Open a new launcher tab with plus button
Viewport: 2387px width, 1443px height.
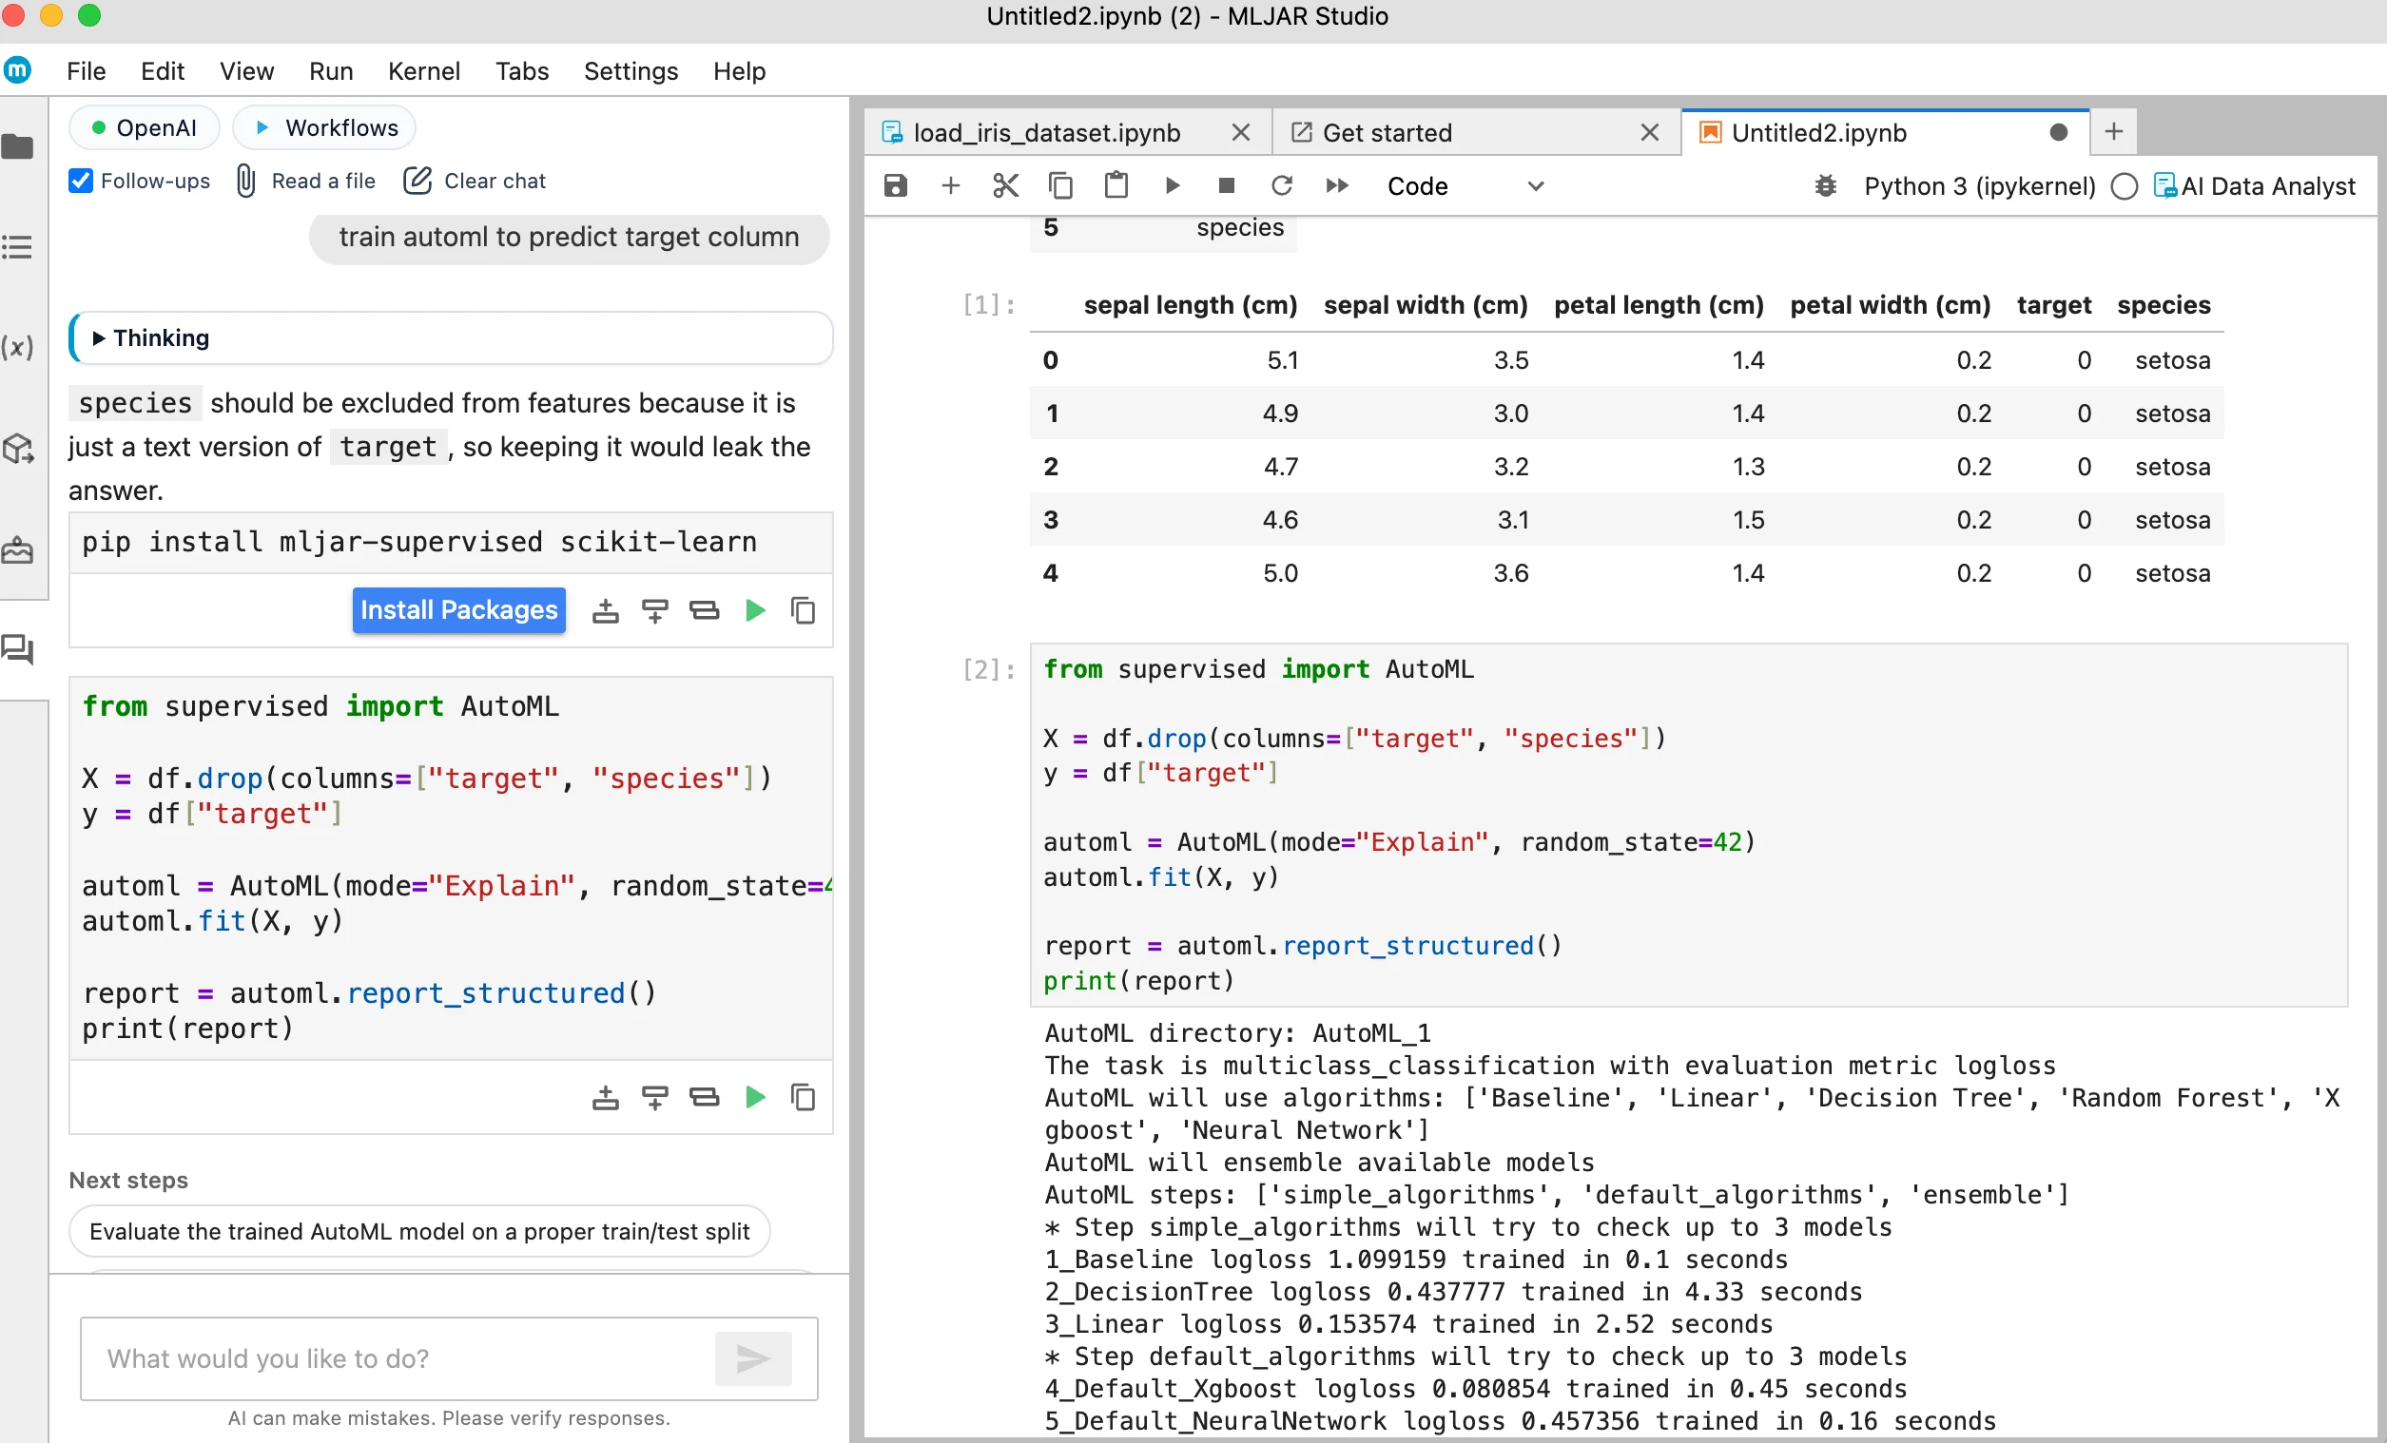click(2114, 132)
